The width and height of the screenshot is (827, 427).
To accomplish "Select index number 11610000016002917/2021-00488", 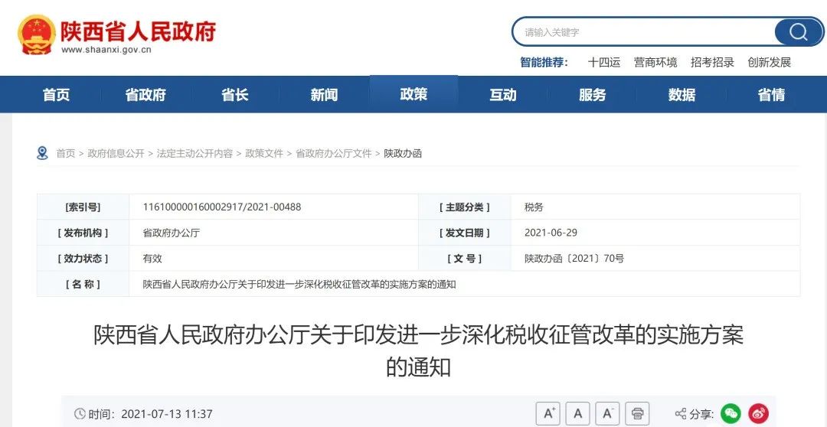I will [x=222, y=207].
